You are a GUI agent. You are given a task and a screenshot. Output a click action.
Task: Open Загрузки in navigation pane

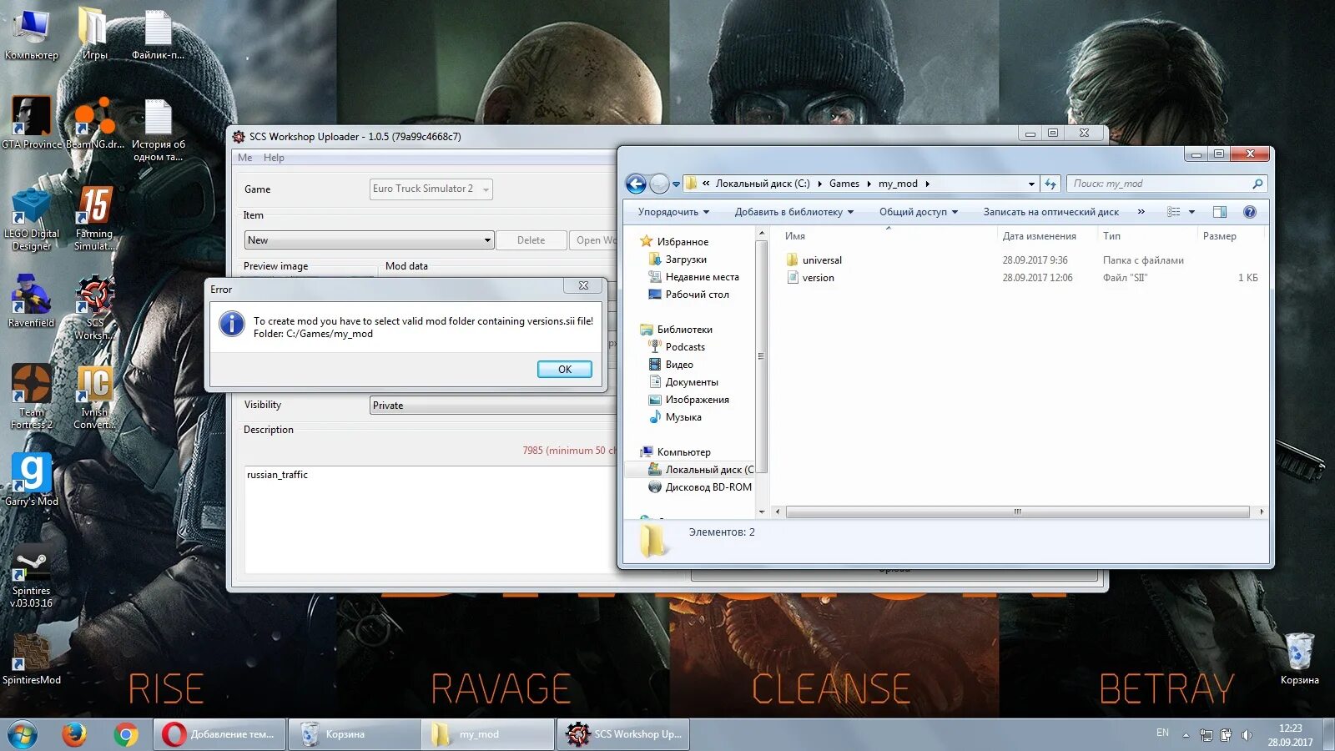click(x=686, y=260)
